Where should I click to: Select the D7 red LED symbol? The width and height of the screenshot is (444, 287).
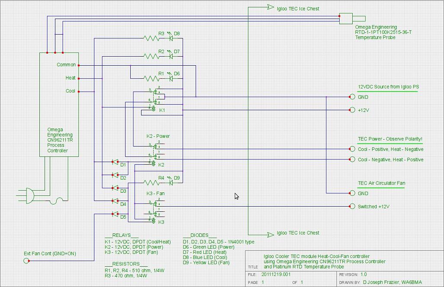(171, 56)
